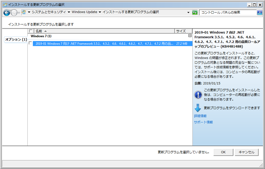Click the 27.2 MB size cell

click(x=182, y=43)
